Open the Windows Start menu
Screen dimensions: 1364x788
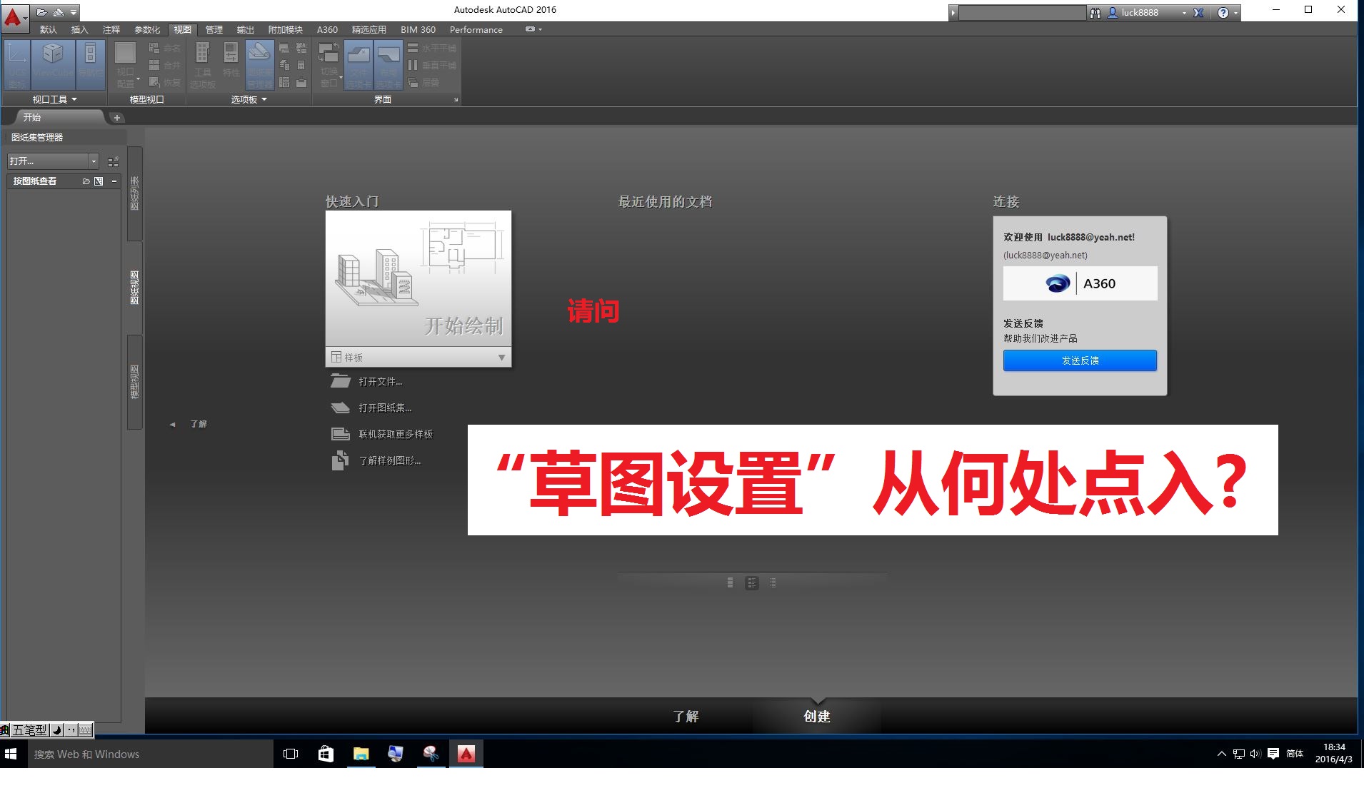pos(11,754)
